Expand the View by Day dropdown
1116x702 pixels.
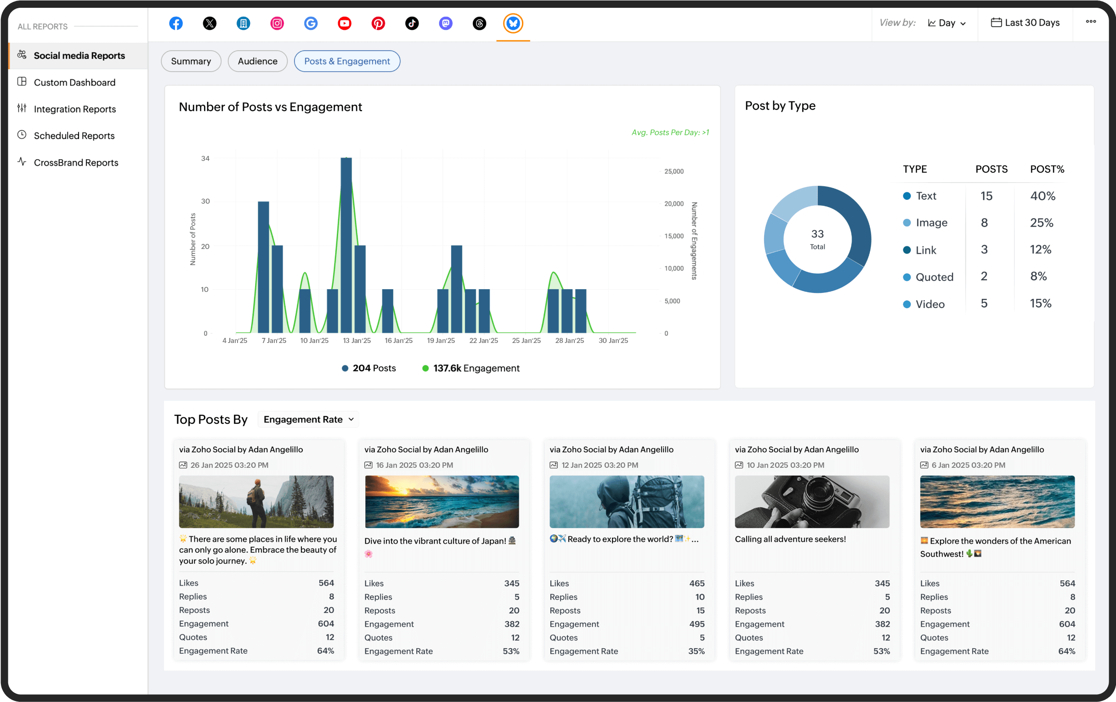(x=946, y=23)
